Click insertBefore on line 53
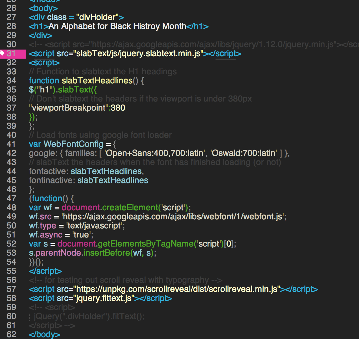The image size is (359, 339). [x=107, y=253]
